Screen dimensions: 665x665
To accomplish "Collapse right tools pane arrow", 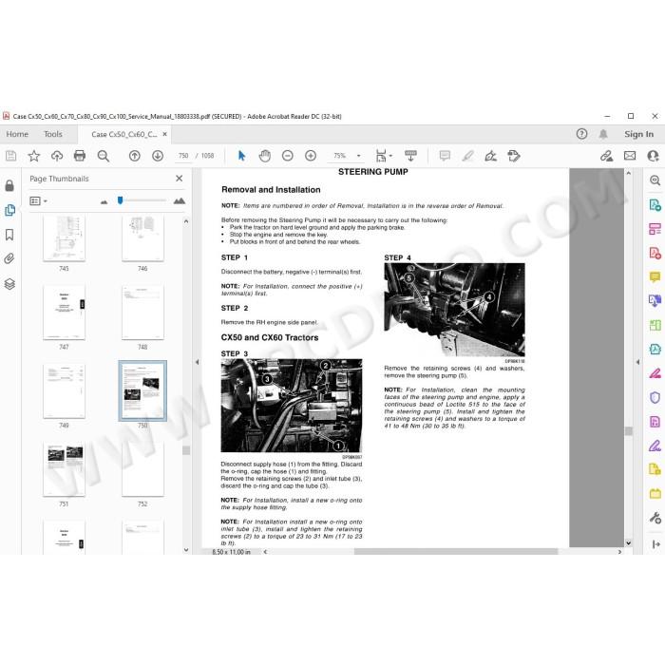I will click(x=637, y=362).
